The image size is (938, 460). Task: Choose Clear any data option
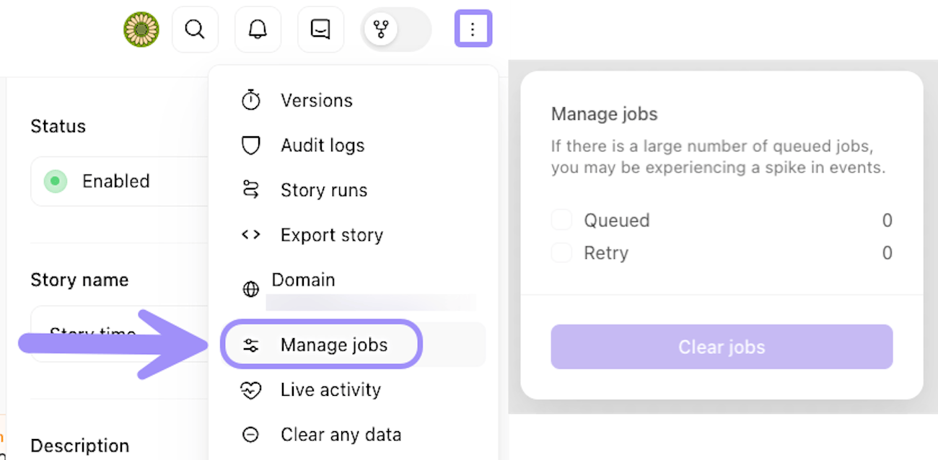pyautogui.click(x=340, y=435)
